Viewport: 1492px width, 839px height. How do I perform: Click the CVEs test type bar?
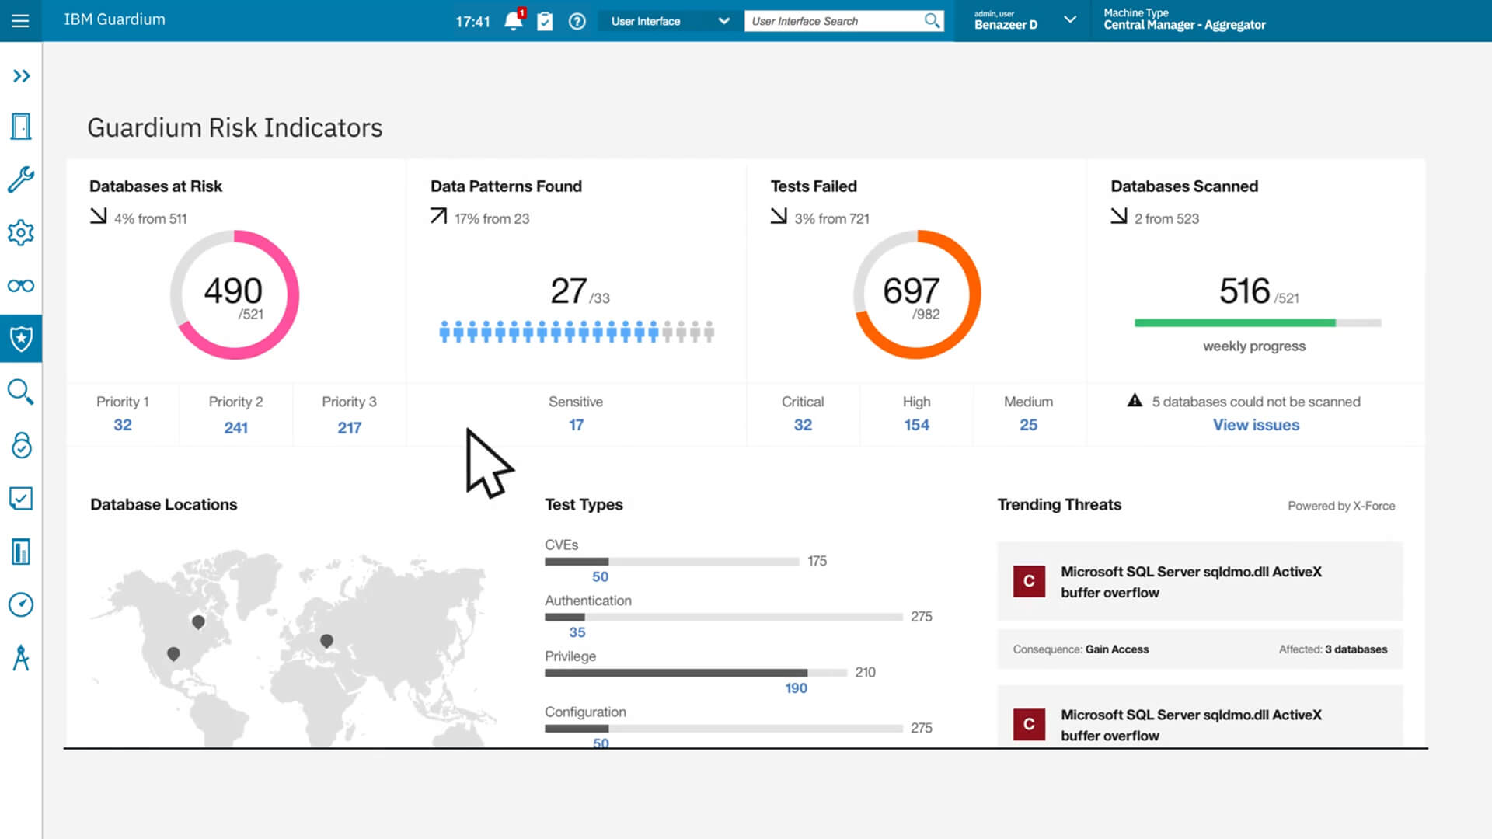pyautogui.click(x=672, y=561)
